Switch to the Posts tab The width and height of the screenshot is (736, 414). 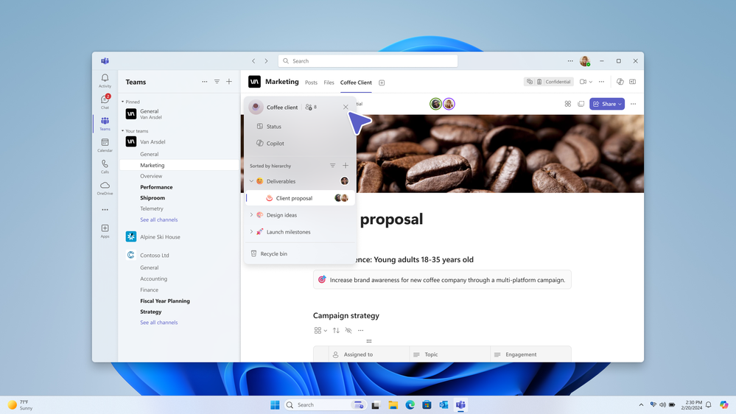click(311, 83)
